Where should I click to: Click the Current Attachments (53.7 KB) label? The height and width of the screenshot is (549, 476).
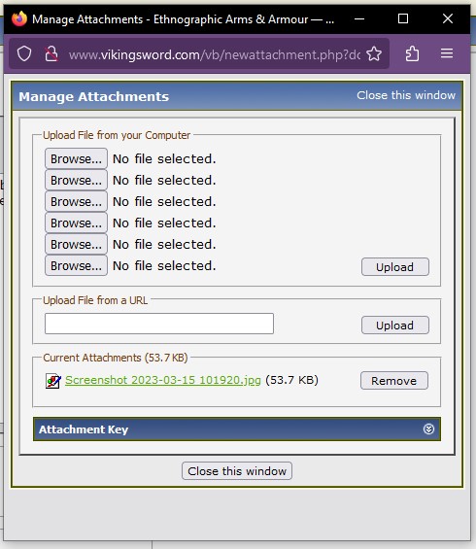pyautogui.click(x=116, y=358)
